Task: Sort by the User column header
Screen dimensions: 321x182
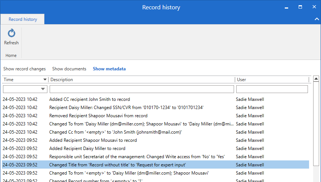Action: pos(241,80)
